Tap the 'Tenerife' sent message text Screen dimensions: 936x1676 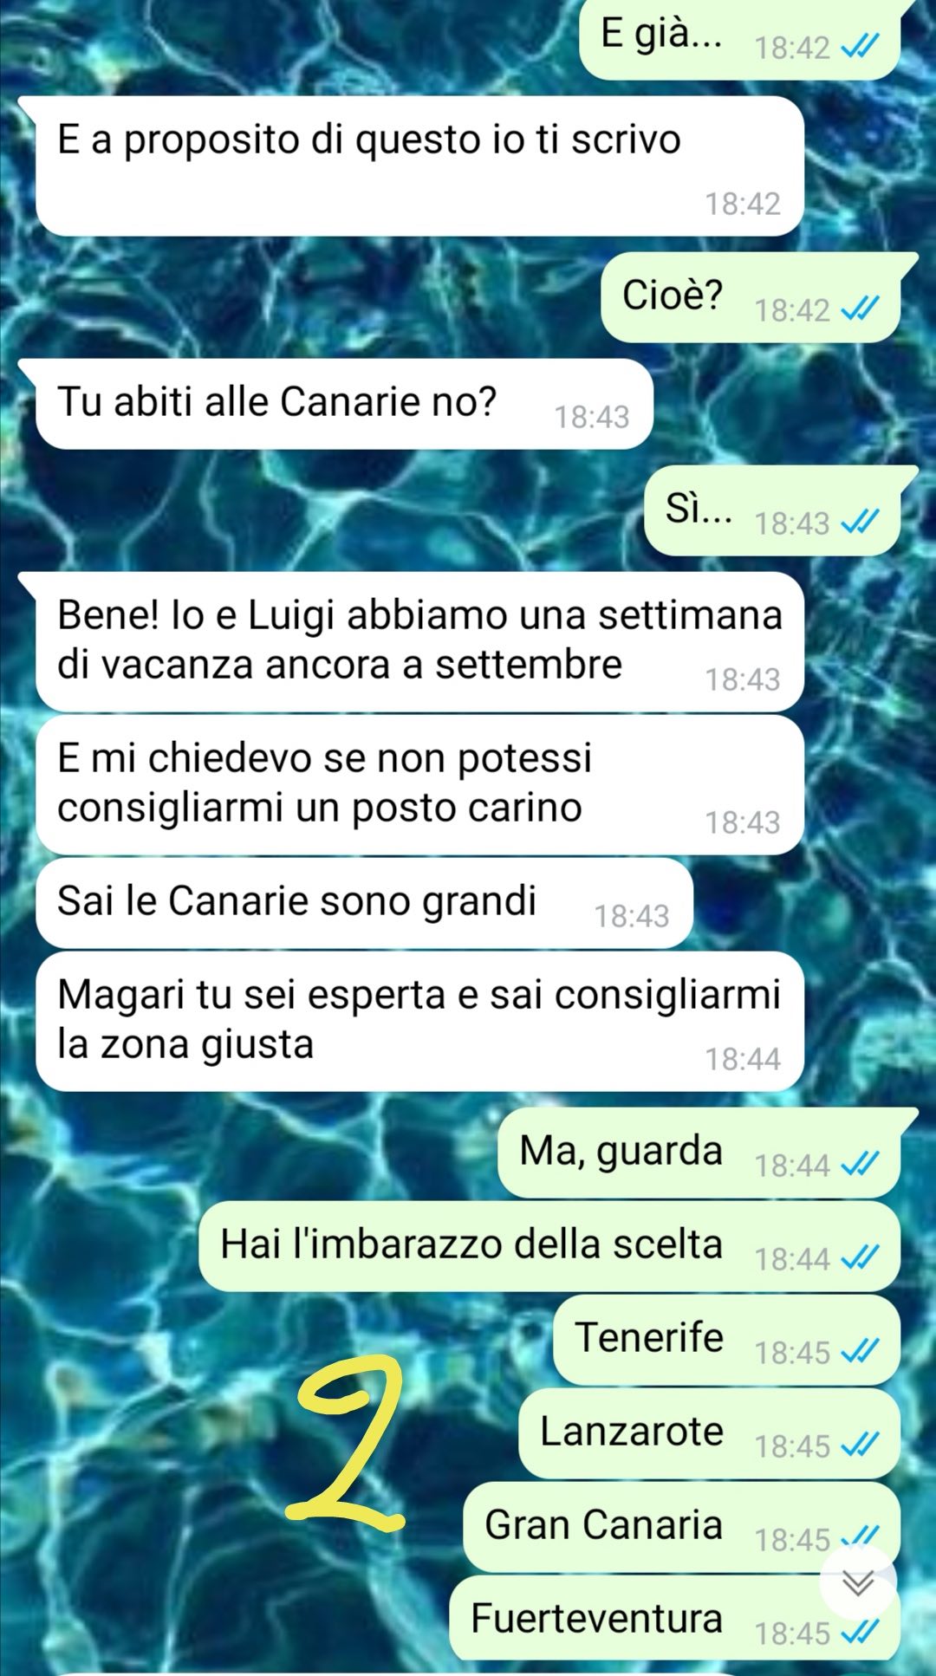[x=649, y=1337]
